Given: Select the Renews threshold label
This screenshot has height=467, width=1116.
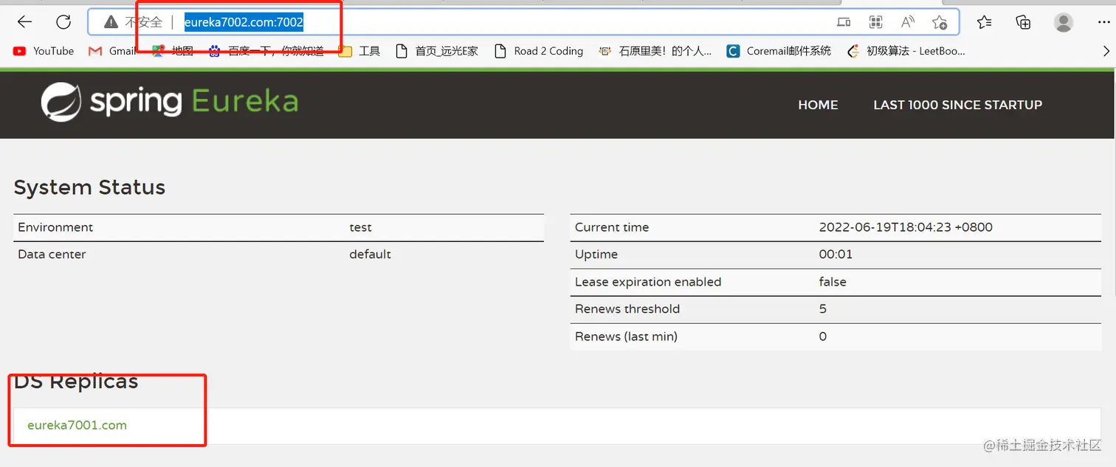Looking at the screenshot, I should coord(627,309).
